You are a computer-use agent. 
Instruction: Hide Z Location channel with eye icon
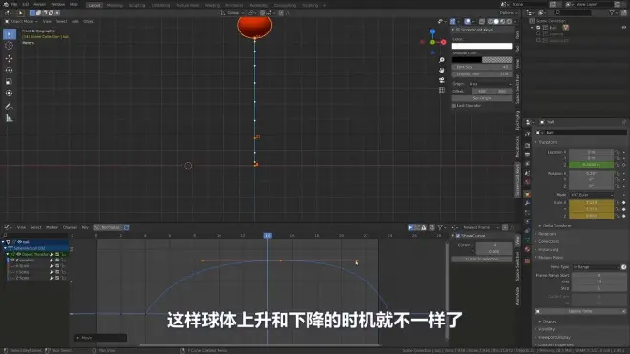point(12,260)
